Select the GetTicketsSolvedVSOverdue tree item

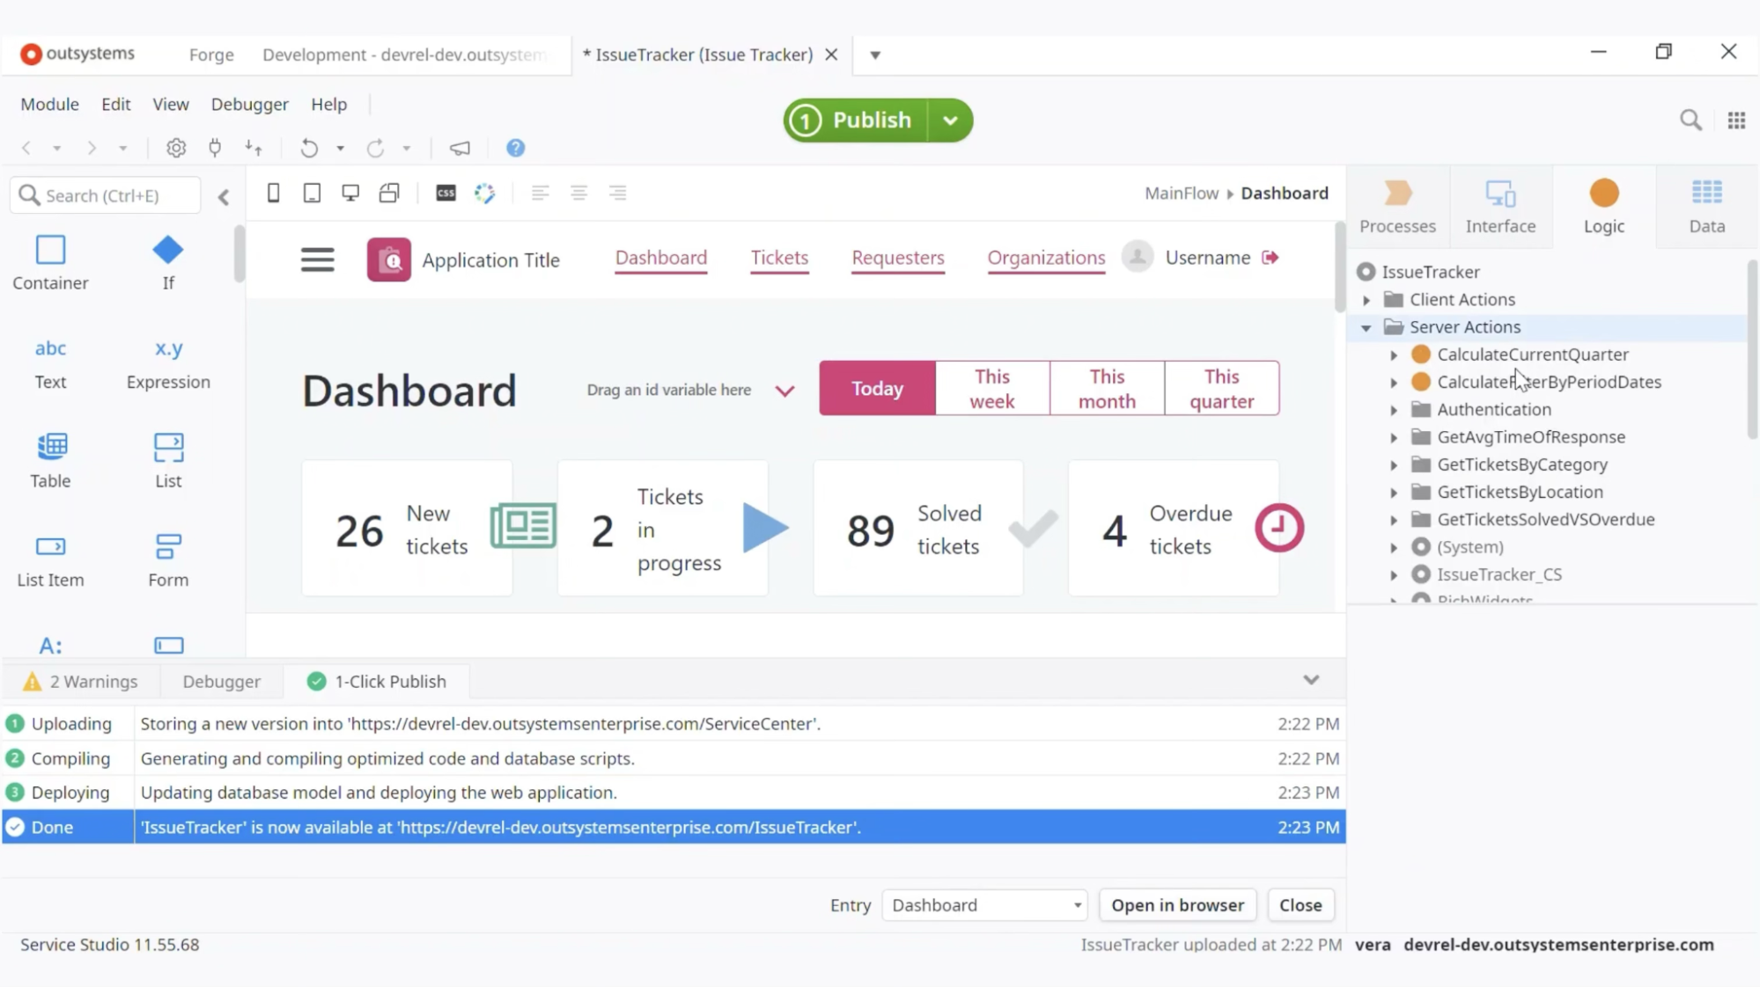(x=1545, y=520)
